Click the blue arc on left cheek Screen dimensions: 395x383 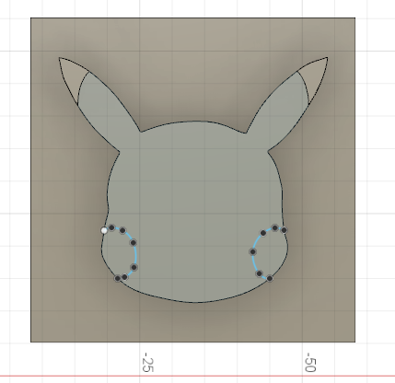coord(135,255)
